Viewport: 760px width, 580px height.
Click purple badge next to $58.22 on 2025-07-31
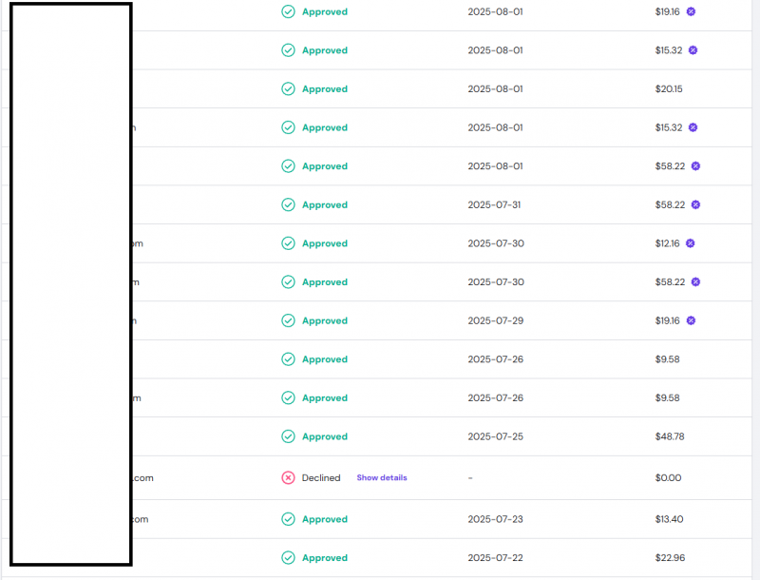[x=695, y=204]
